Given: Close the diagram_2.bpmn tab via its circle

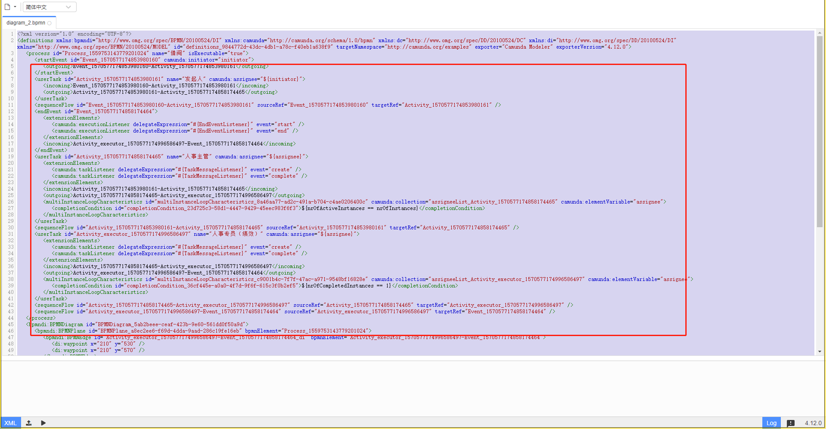Looking at the screenshot, I should click(49, 23).
